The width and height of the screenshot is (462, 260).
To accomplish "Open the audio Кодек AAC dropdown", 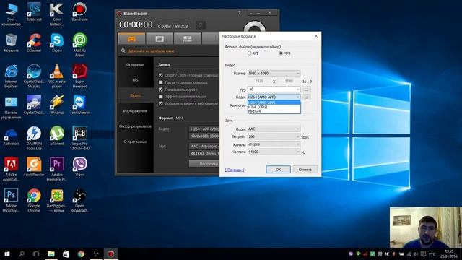I will (x=274, y=129).
